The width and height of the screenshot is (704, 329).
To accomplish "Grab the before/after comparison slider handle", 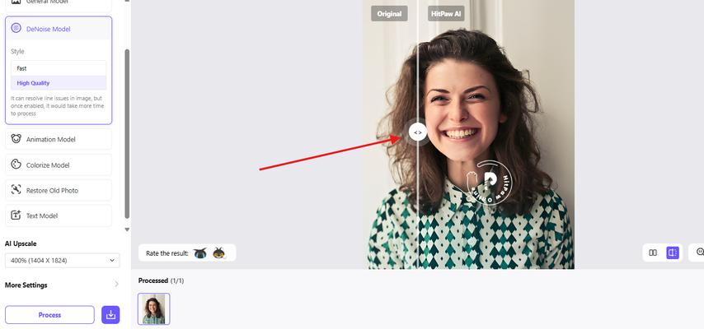I will tap(418, 132).
